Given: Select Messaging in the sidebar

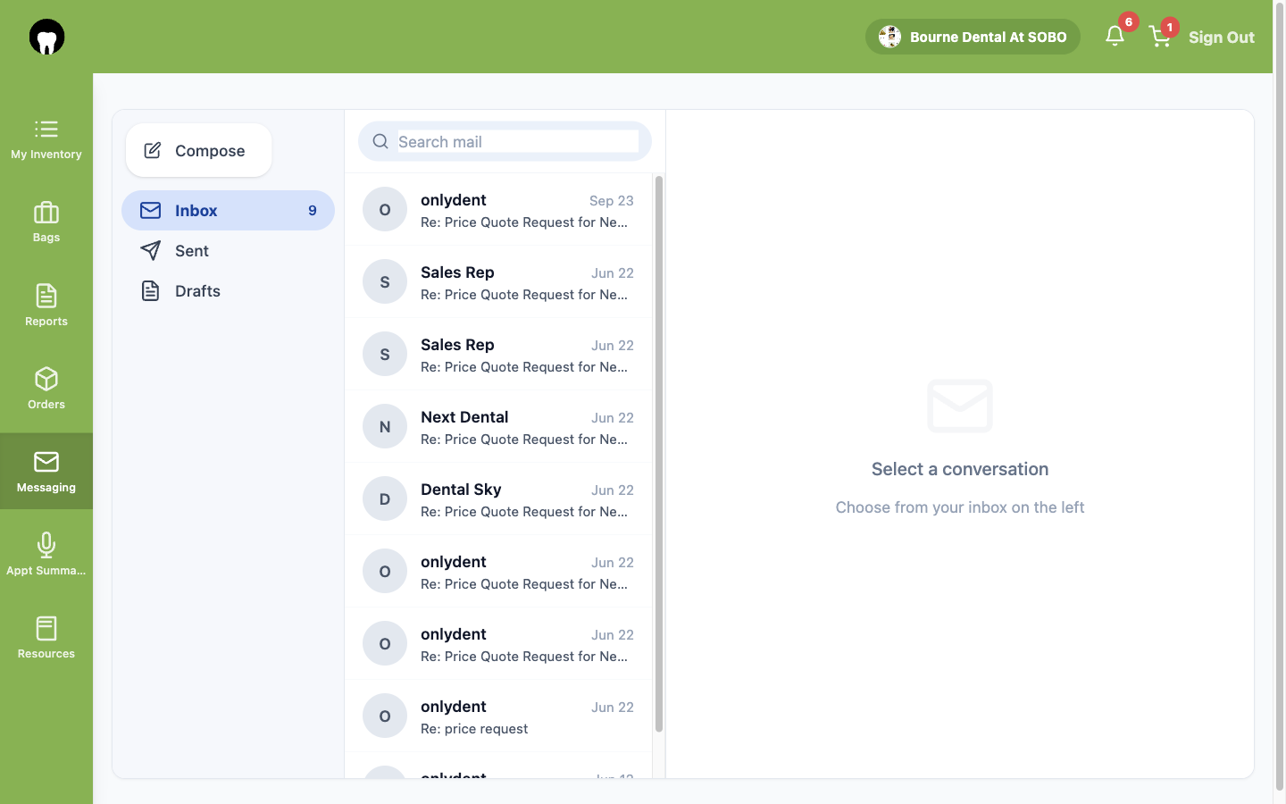Looking at the screenshot, I should 46,472.
